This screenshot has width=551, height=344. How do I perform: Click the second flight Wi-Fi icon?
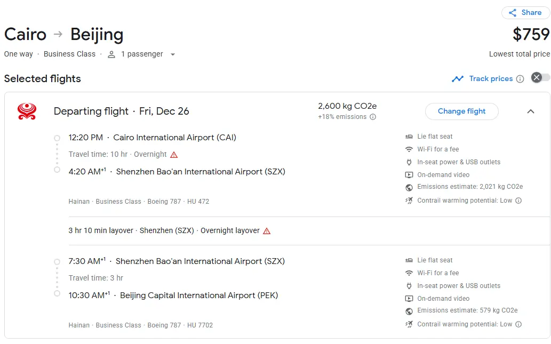click(409, 273)
